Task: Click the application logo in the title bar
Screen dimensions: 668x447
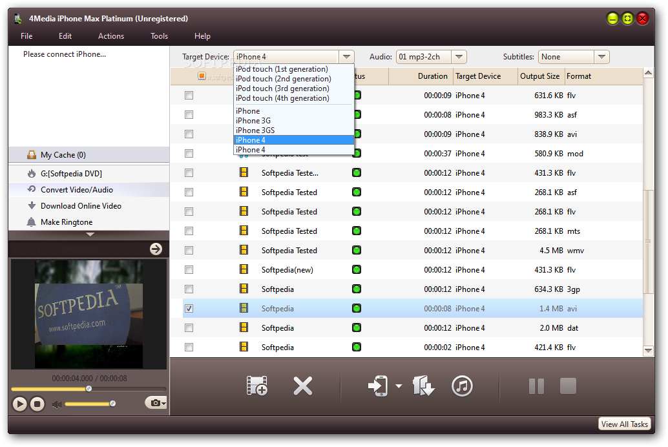Action: click(18, 19)
